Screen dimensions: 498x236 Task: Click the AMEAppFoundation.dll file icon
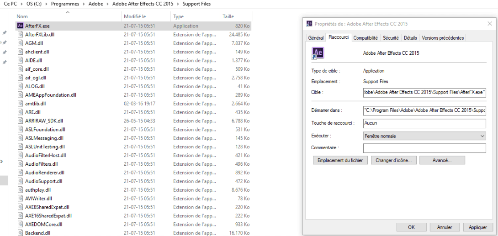pos(20,95)
